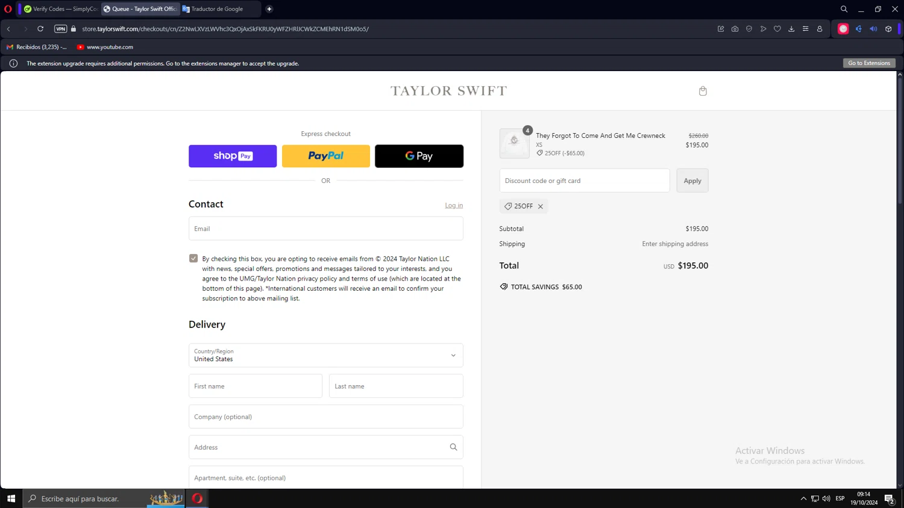Take a snapshot with camera icon

[x=735, y=29]
